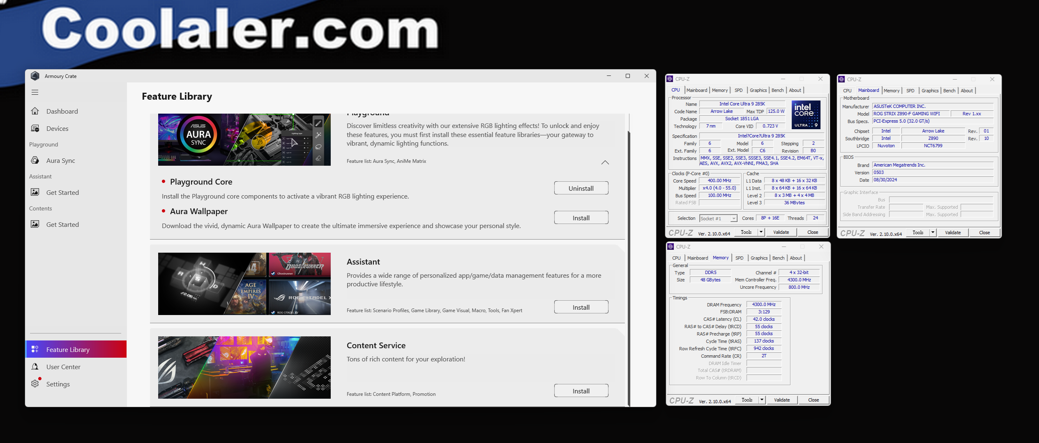Open the Socket #1 selection dropdown
The width and height of the screenshot is (1039, 443).
(x=734, y=219)
